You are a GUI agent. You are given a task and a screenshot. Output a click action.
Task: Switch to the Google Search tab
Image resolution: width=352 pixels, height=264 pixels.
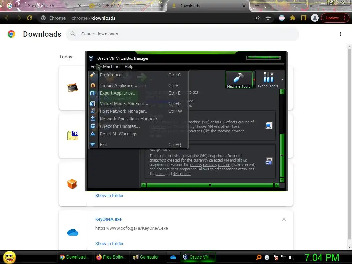pos(44,6)
